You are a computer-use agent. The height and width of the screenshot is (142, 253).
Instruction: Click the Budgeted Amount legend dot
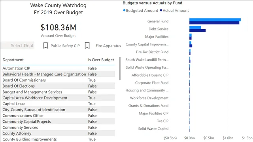click(124, 10)
